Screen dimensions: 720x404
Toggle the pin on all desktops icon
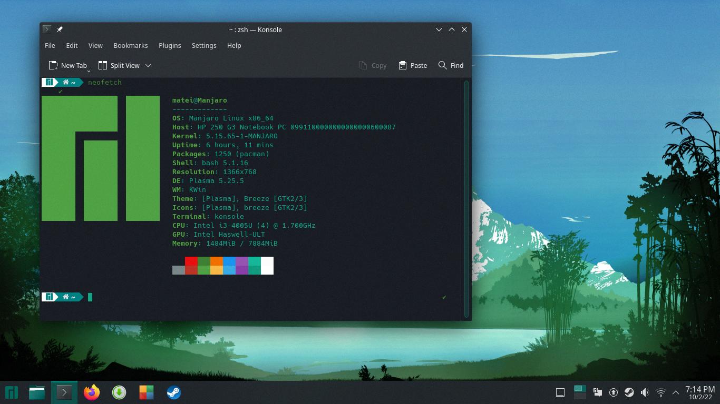click(60, 29)
